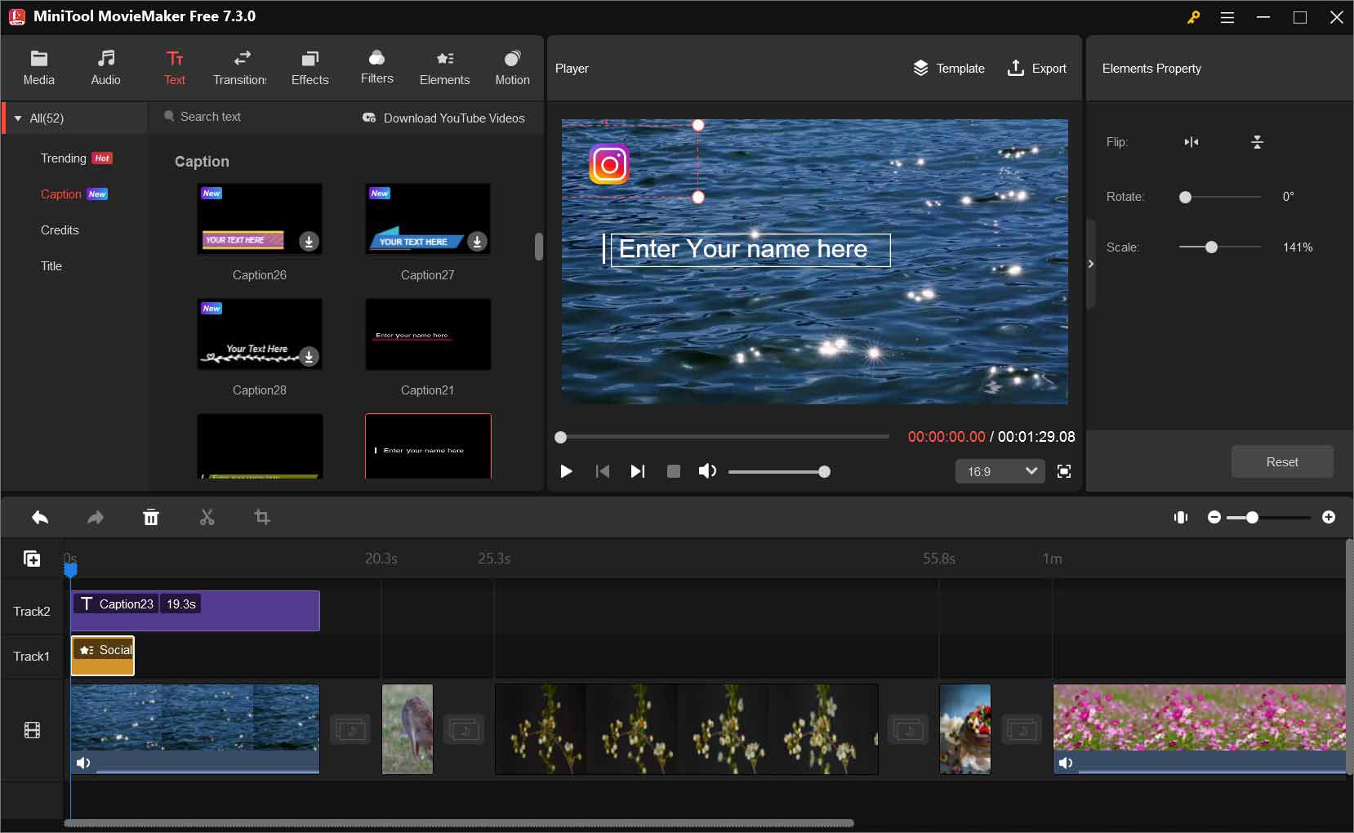
Task: Go to previous frame
Action: point(603,471)
